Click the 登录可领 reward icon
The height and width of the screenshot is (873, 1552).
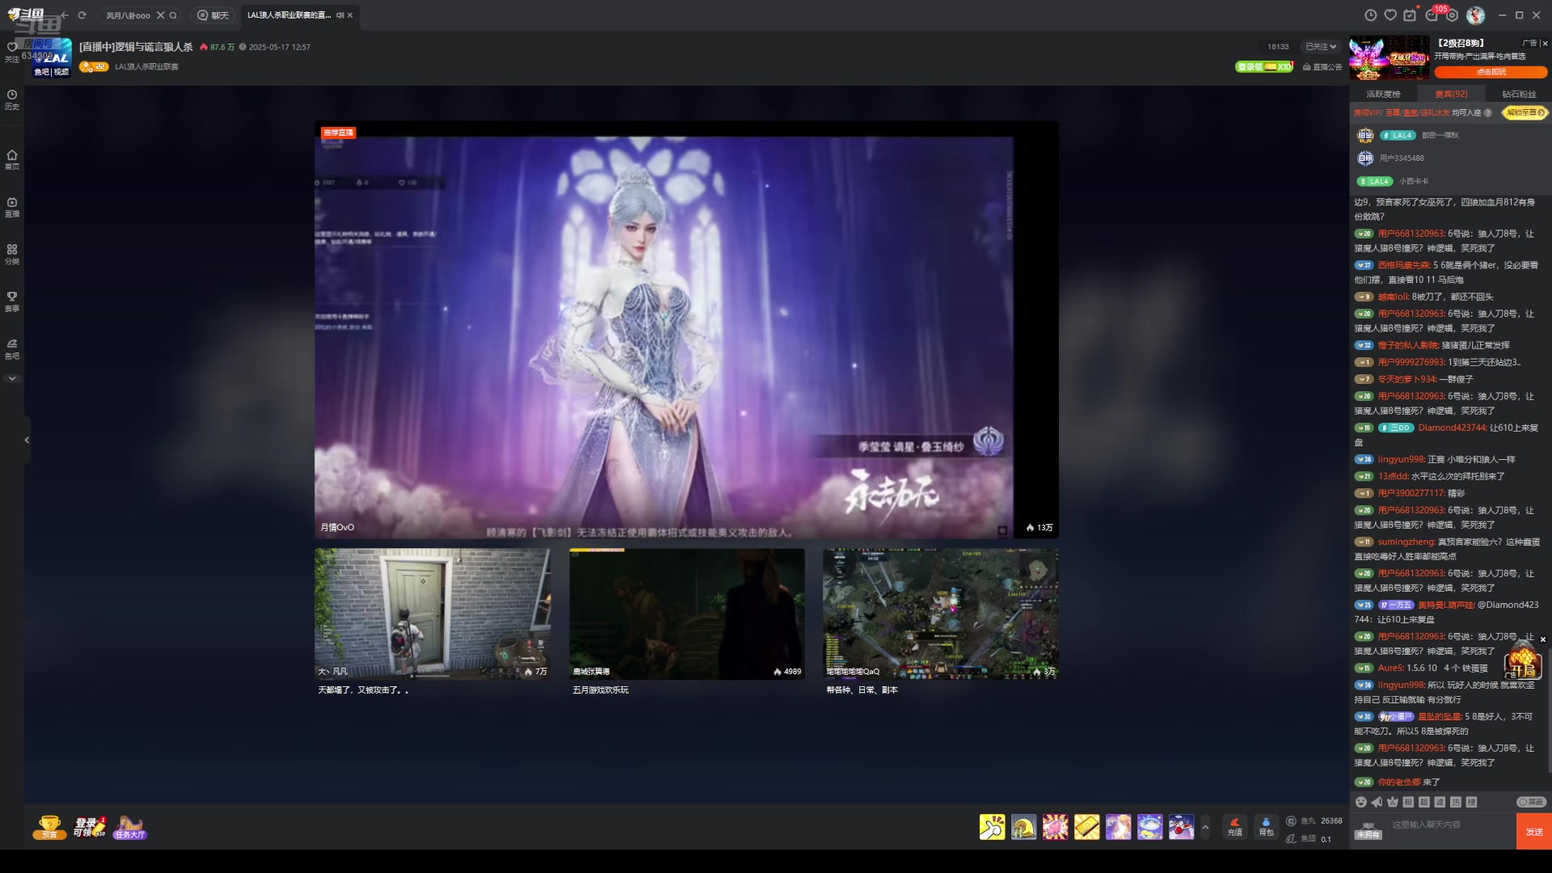(89, 827)
